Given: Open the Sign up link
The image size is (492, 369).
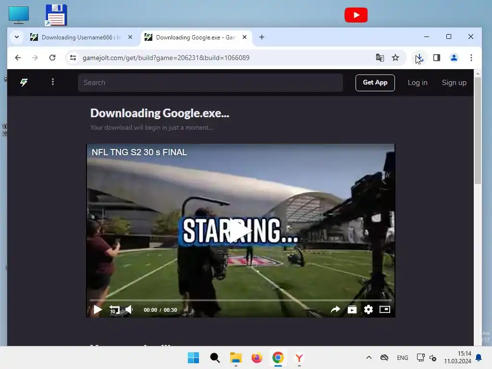Looking at the screenshot, I should pyautogui.click(x=454, y=83).
